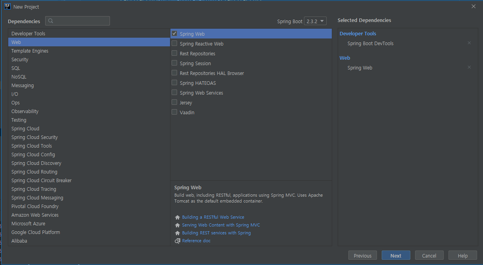
Task: Open the Observability category
Action: pos(89,111)
